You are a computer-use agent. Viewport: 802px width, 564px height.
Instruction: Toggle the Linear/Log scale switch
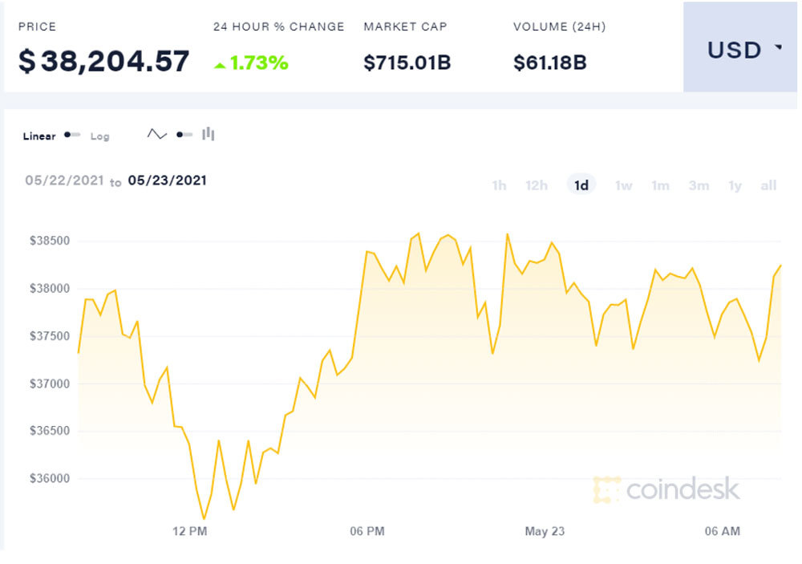pyautogui.click(x=72, y=135)
